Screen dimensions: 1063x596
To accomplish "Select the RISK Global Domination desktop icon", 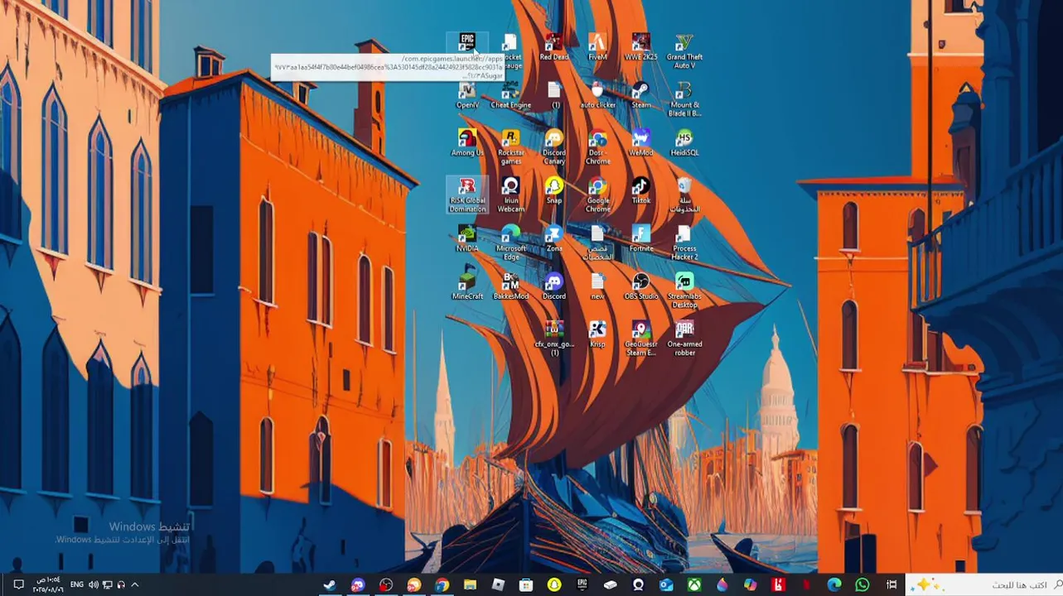I will [467, 195].
